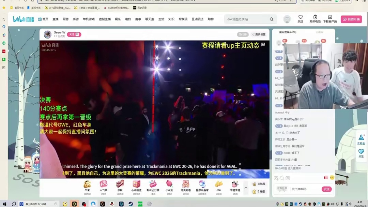Open the 下载客户端 icon

(330, 19)
